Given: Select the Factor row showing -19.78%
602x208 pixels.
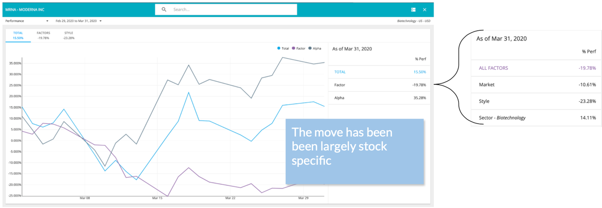Looking at the screenshot, I should point(379,85).
